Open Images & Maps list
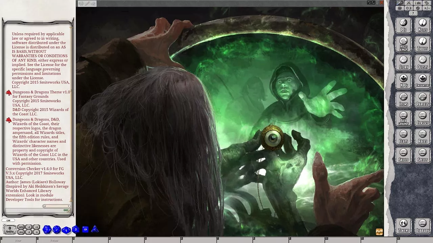 (404, 44)
